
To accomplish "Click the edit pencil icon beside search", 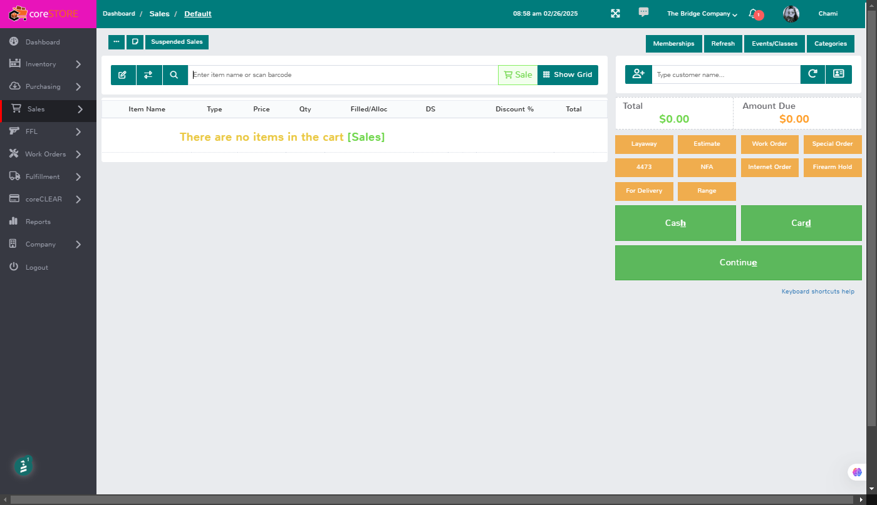I will [123, 75].
